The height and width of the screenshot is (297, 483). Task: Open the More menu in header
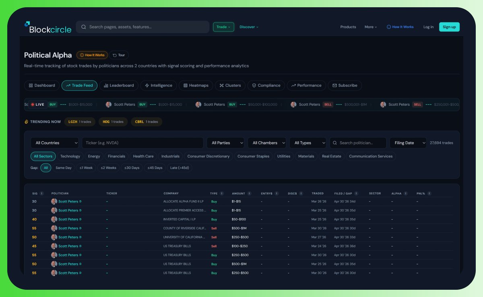tap(371, 27)
